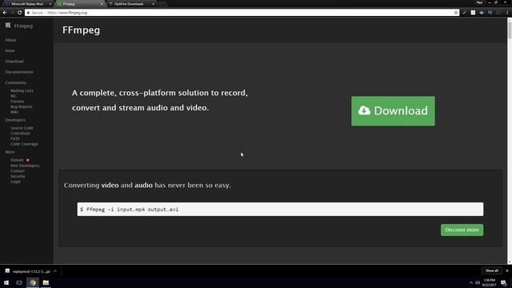Open the Legal sidebar link
This screenshot has width=512, height=288.
click(15, 182)
